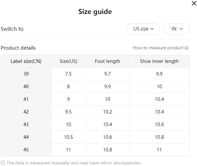The height and width of the screenshot is (166, 197).
Task: Click the Foot length column header
Action: click(107, 61)
